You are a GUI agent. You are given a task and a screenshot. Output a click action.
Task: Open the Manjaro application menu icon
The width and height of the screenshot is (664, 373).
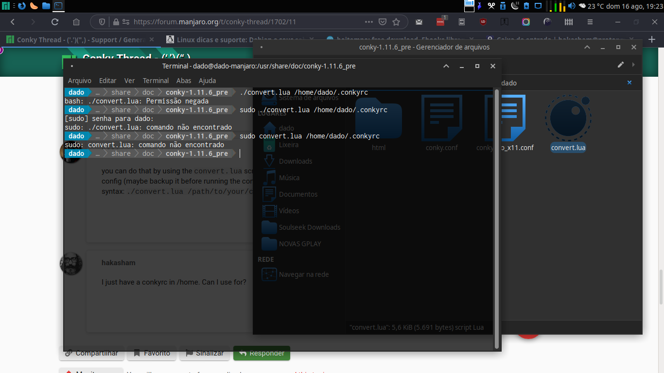6,6
